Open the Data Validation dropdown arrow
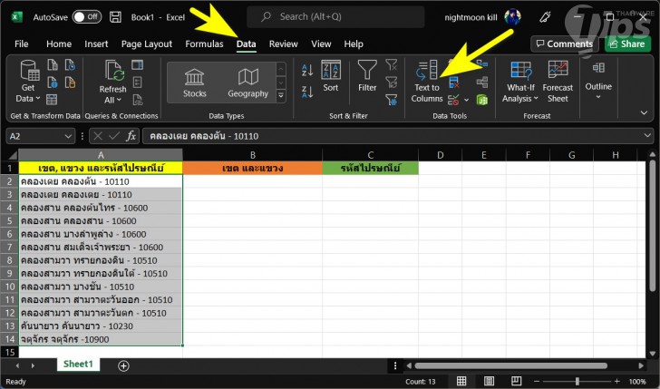 coord(466,100)
